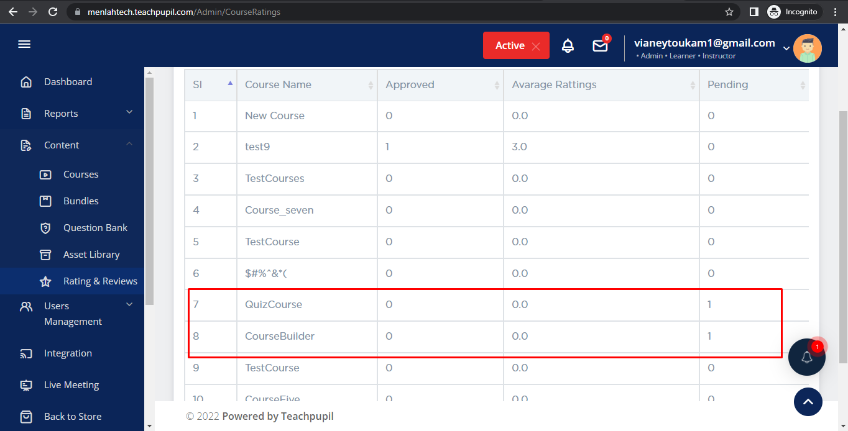Click the user avatar picture

tap(807, 48)
